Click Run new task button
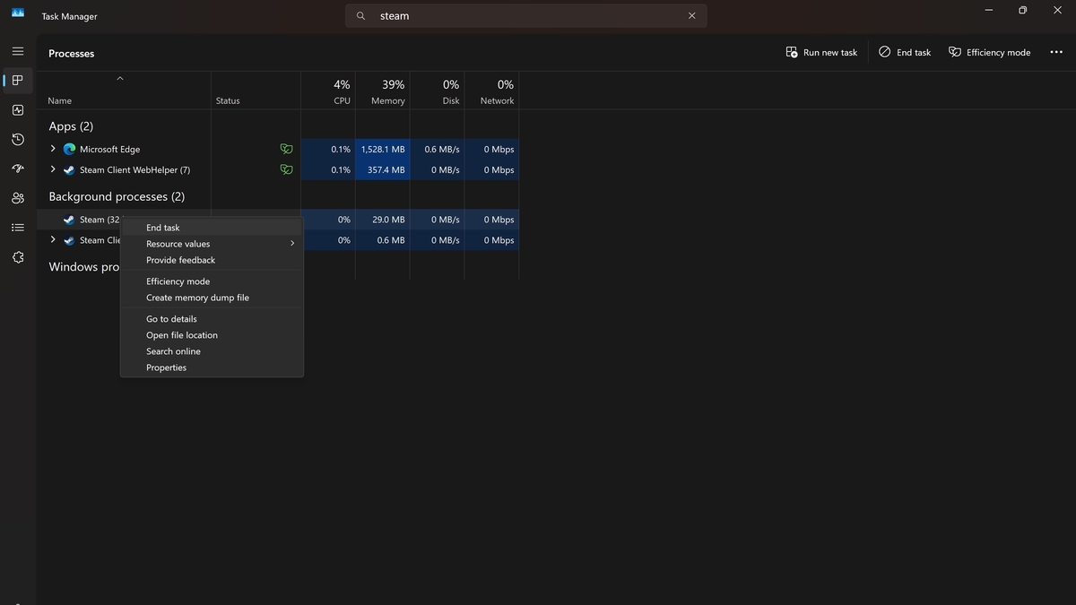 [821, 52]
